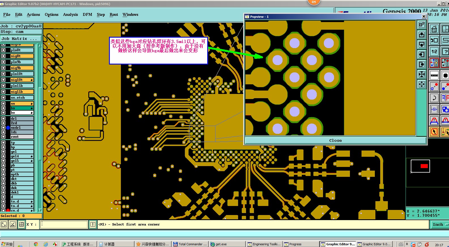Click the red-framed net routing icon

pos(434,63)
